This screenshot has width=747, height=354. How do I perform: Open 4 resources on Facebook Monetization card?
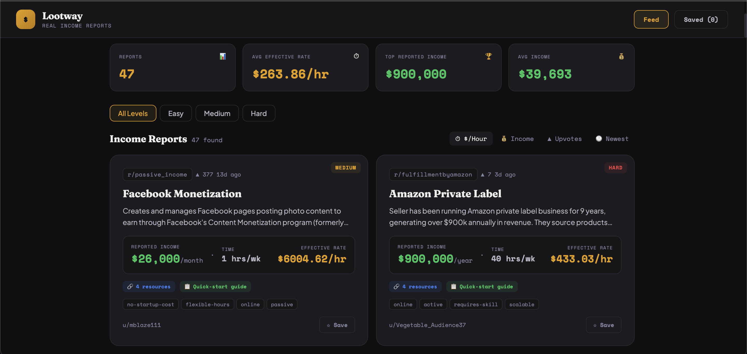point(149,286)
